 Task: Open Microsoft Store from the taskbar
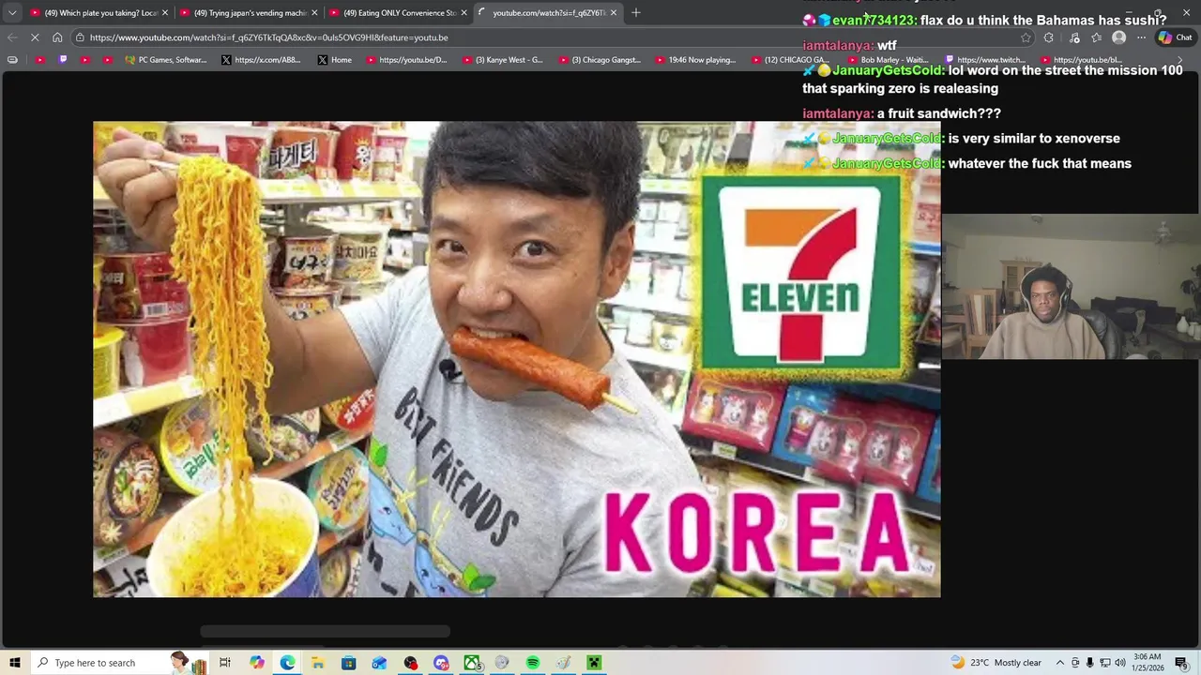click(x=348, y=663)
